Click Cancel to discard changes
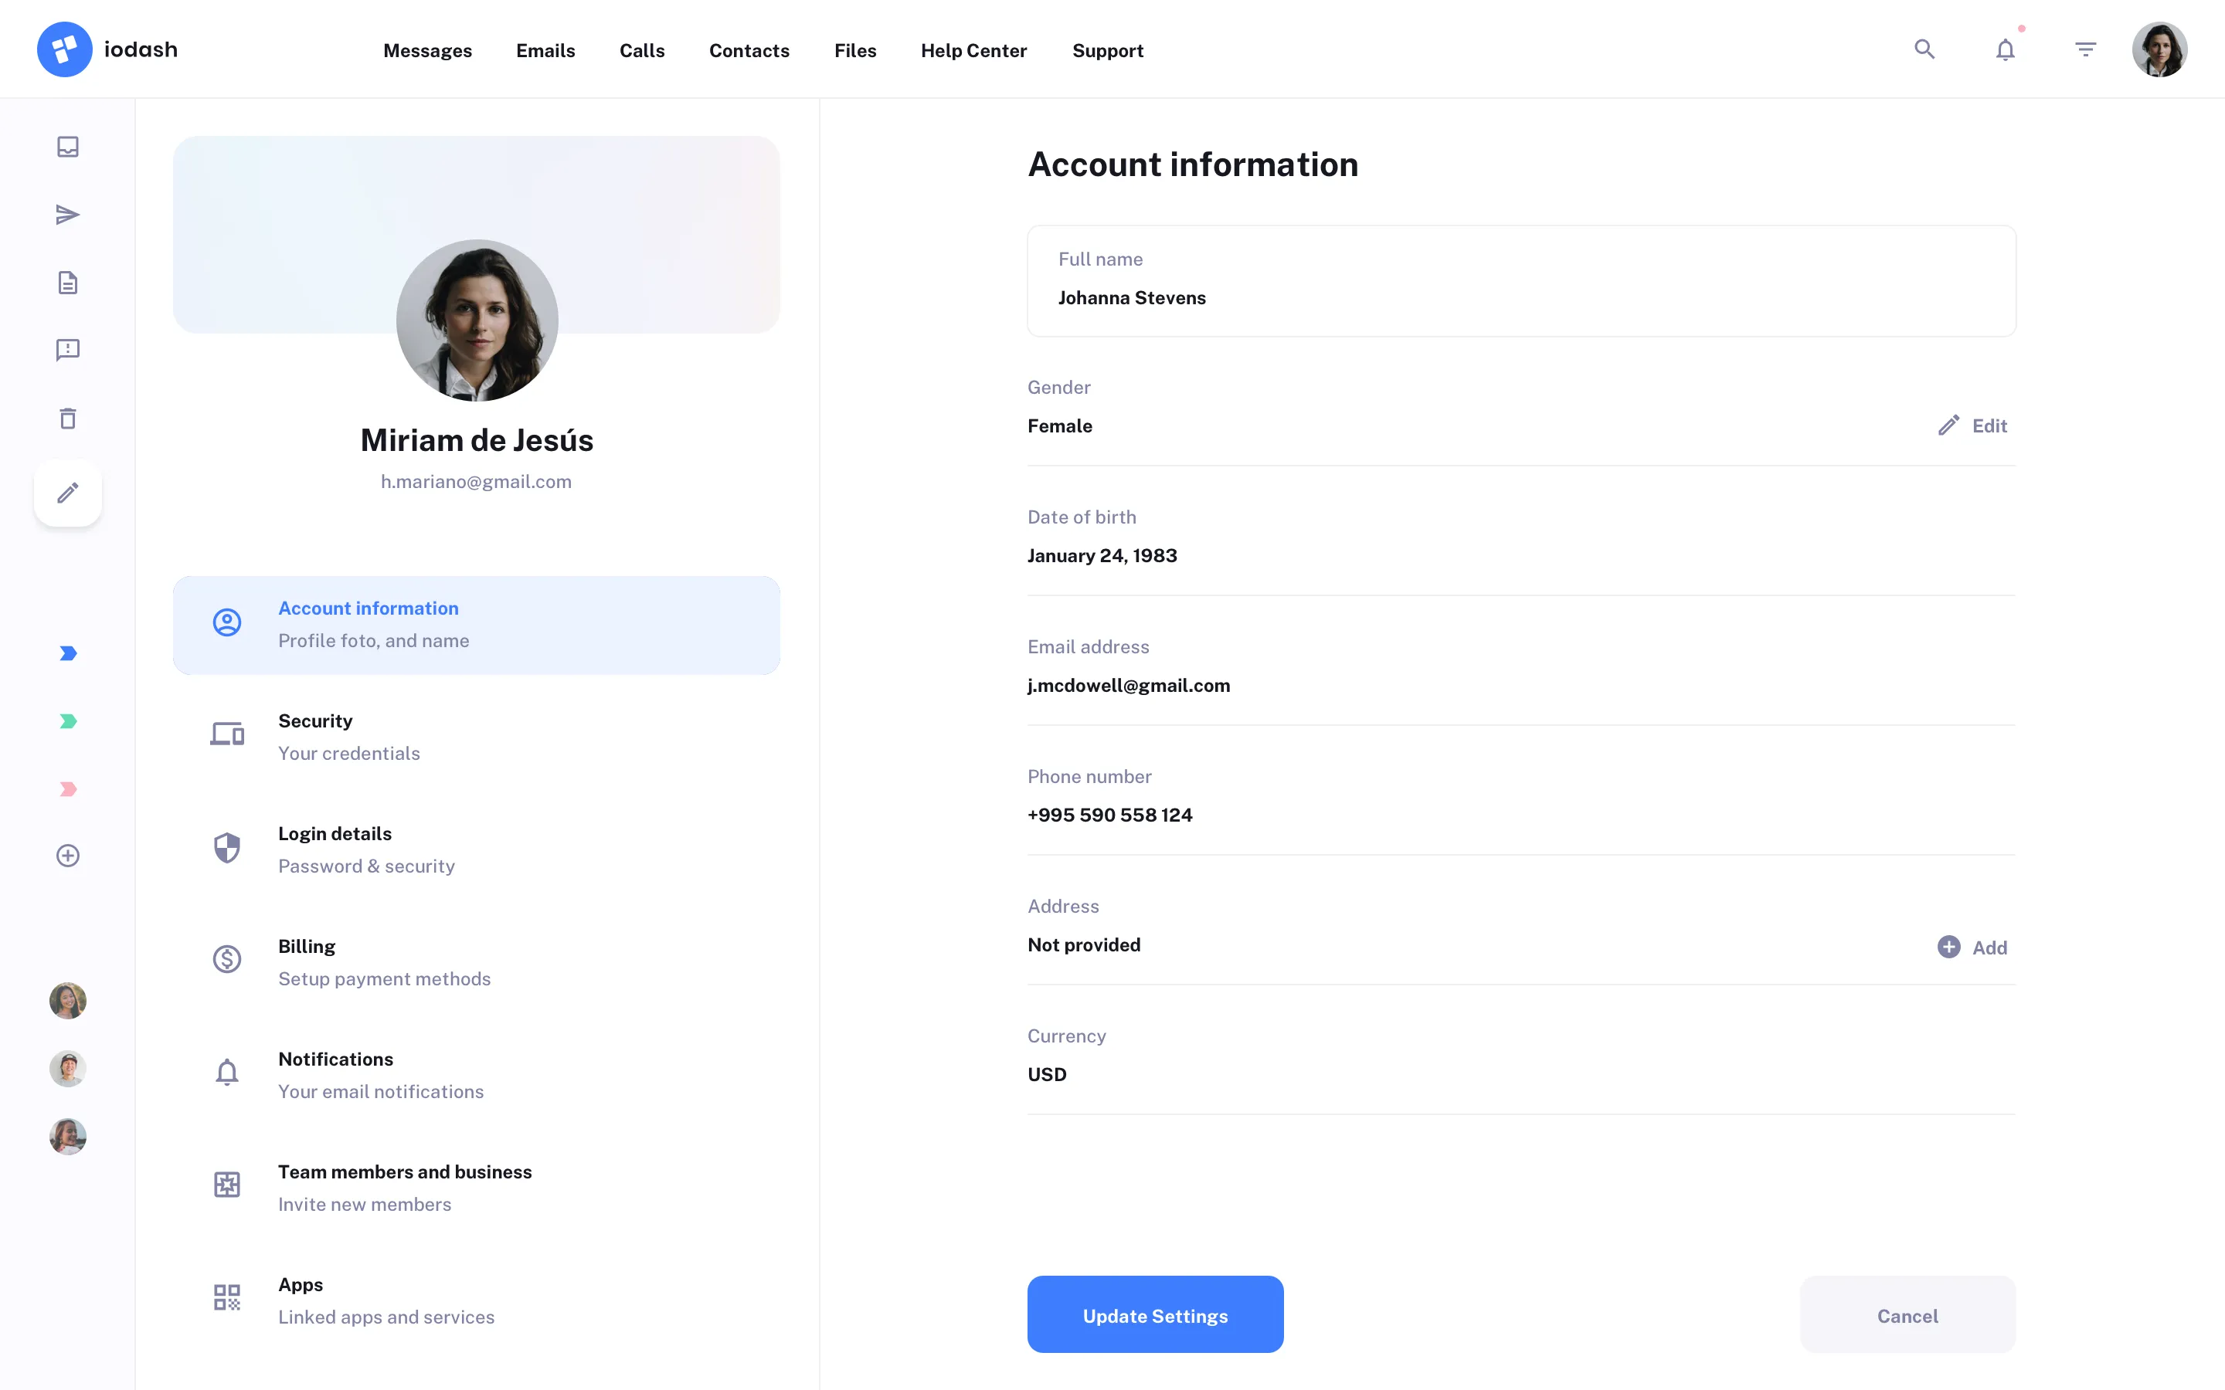The image size is (2225, 1390). point(1907,1314)
